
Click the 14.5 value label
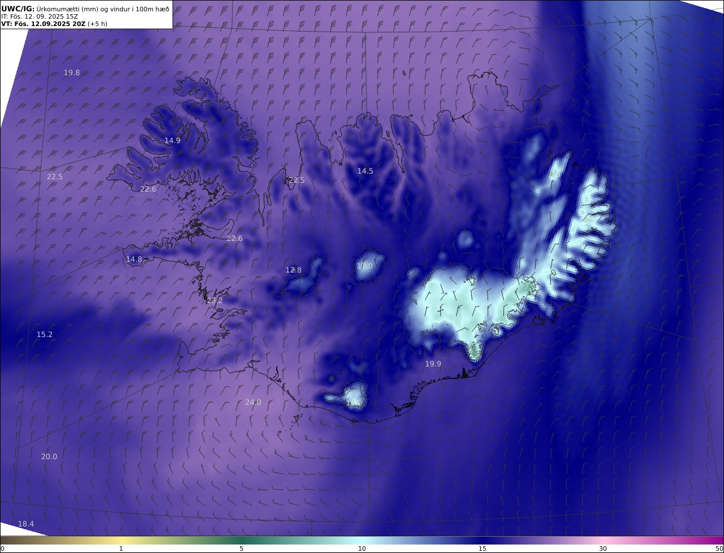click(365, 171)
